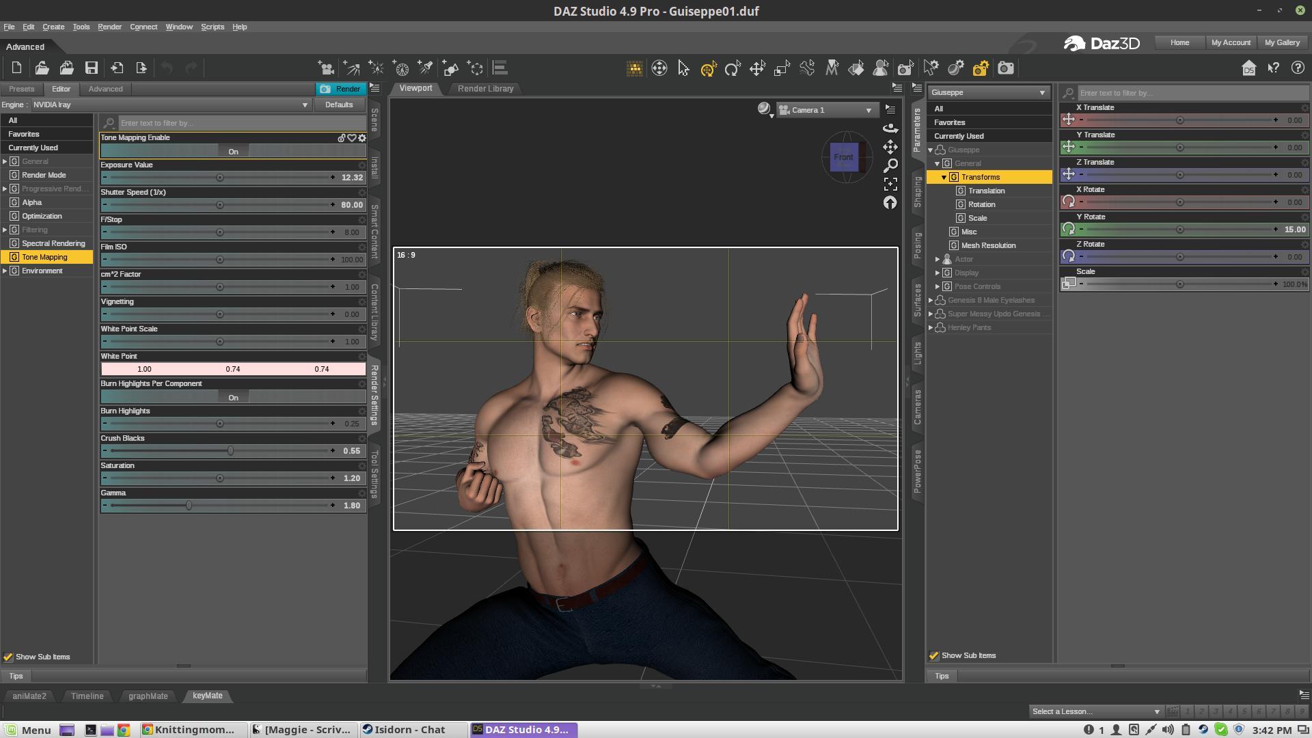Open the Render menu
This screenshot has width=1312, height=738.
pos(109,27)
